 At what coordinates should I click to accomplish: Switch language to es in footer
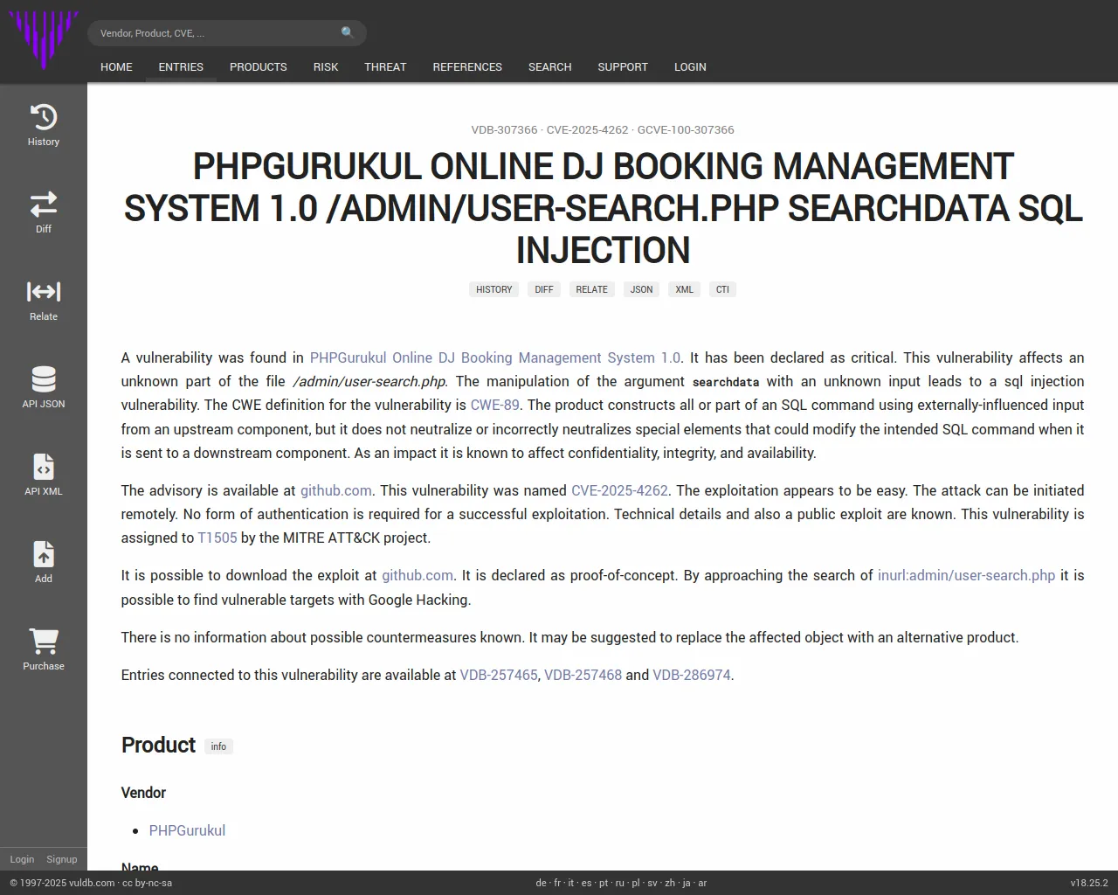click(x=587, y=883)
